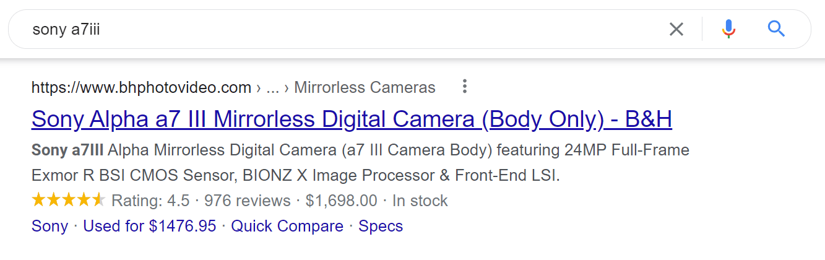This screenshot has width=825, height=260.
Task: Open the three-dot menu about this result
Action: coord(465,87)
